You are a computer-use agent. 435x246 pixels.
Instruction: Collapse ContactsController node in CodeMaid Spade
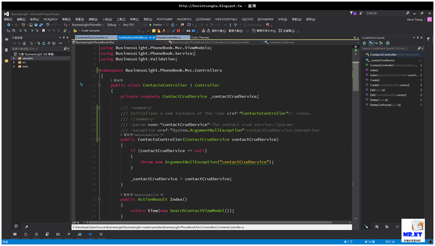coord(363,54)
